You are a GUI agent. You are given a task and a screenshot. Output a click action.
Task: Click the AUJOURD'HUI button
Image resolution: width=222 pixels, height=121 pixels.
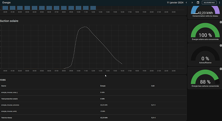pos(209,3)
